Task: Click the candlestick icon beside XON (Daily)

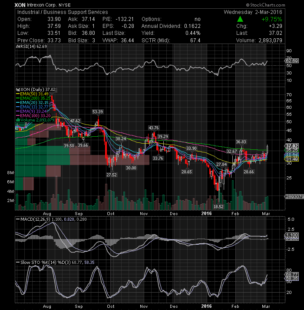Action: pos(18,90)
